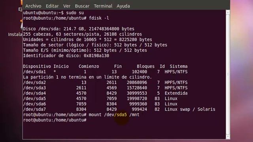Viewport: 253px width, 142px height.
Task: Click the block count 19998720
Action: (137, 99)
